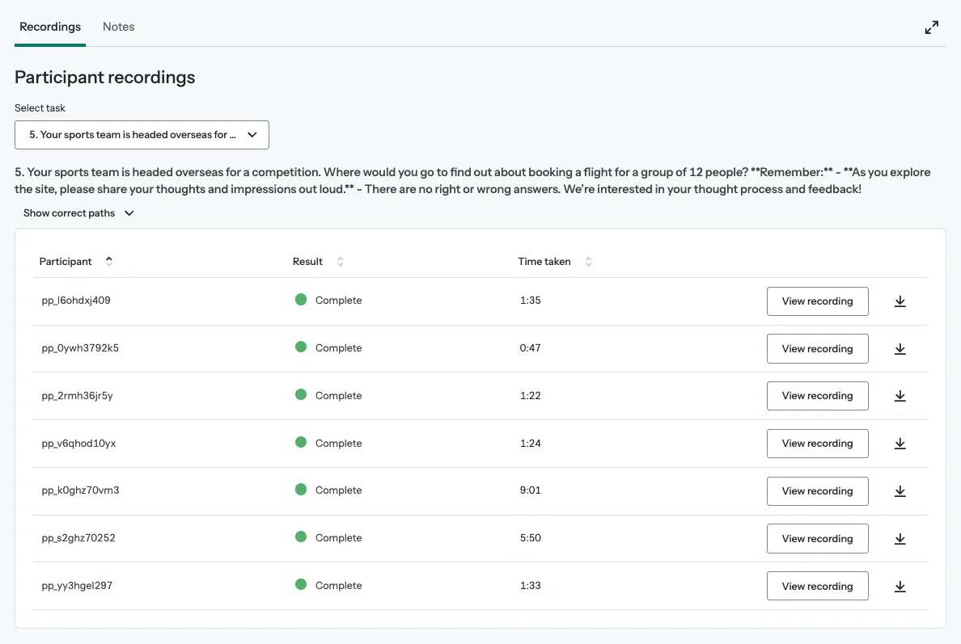Download recording for pp_k0ghz70vm3
961x644 pixels.
click(x=900, y=491)
